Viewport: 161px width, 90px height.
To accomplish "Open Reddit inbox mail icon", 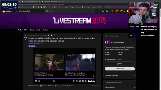I will pyautogui.click(x=121, y=11).
